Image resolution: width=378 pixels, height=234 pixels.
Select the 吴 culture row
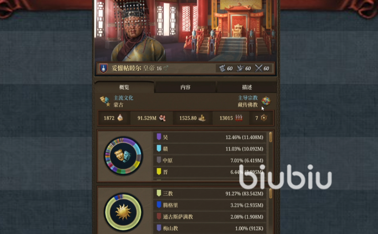click(x=210, y=137)
